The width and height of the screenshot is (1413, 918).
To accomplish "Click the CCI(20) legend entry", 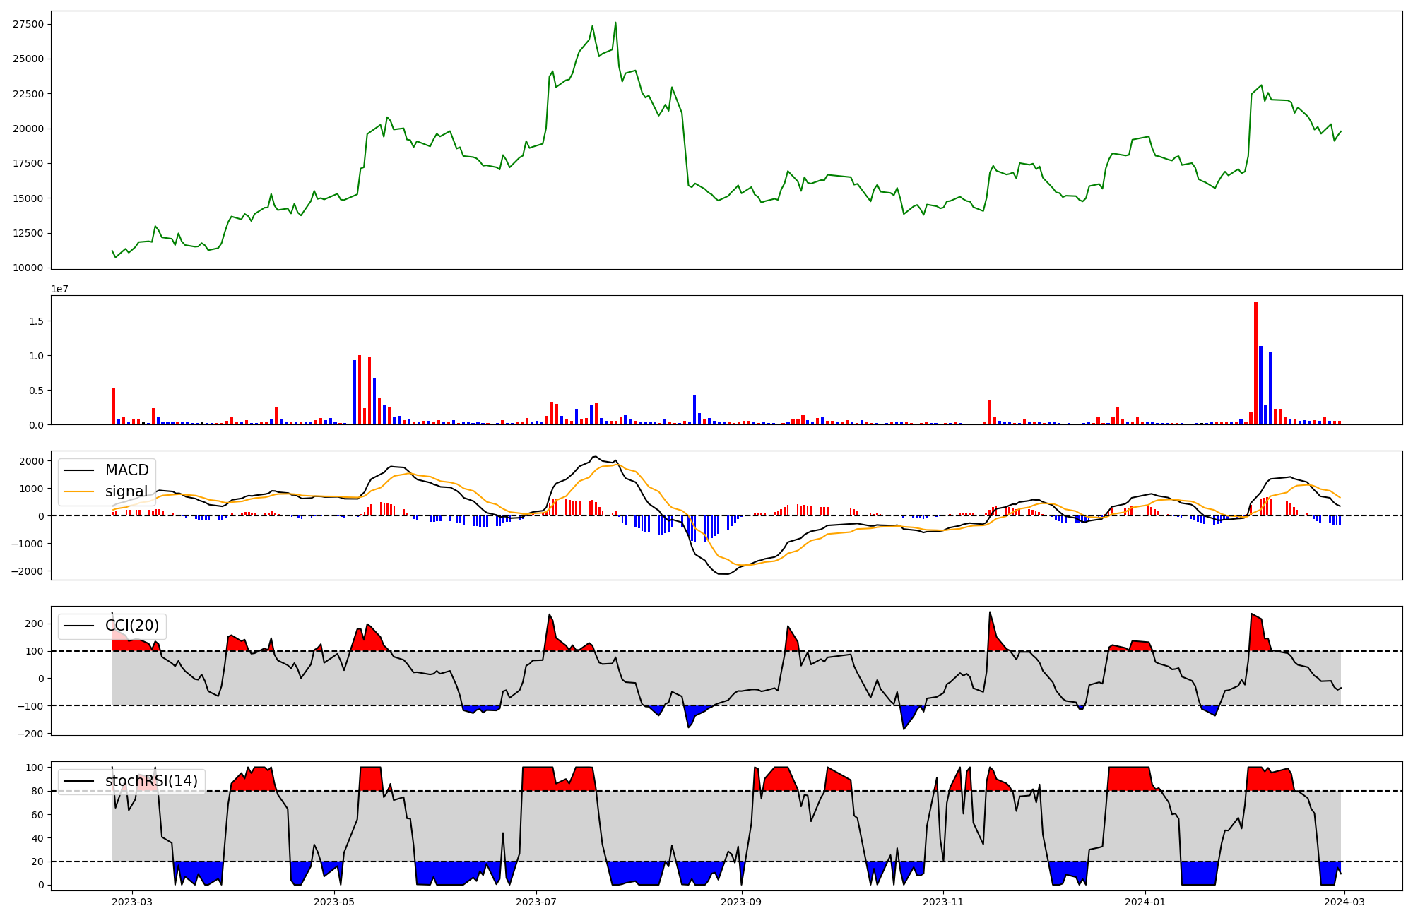I will 131,626.
